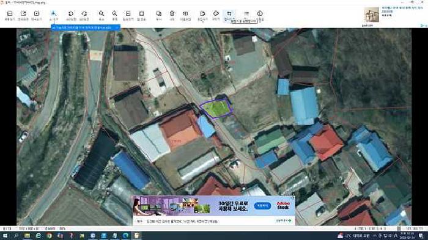Open File Explorer from taskbar

[27, 236]
